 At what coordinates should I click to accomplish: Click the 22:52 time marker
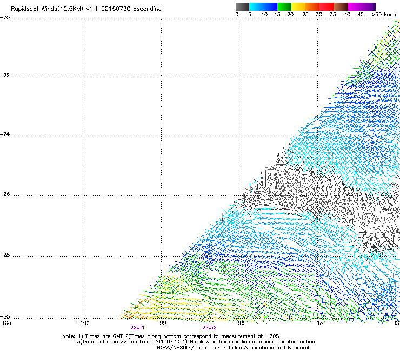pos(209,328)
